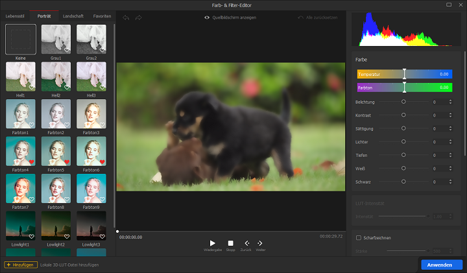
Task: Move the Belichtung slider handle
Action: click(403, 102)
